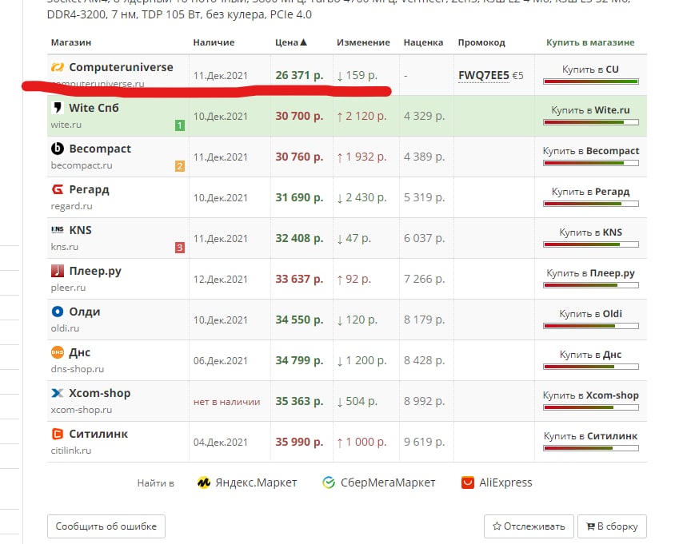Click the Becompact store logo icon
The width and height of the screenshot is (675, 544).
(x=58, y=149)
